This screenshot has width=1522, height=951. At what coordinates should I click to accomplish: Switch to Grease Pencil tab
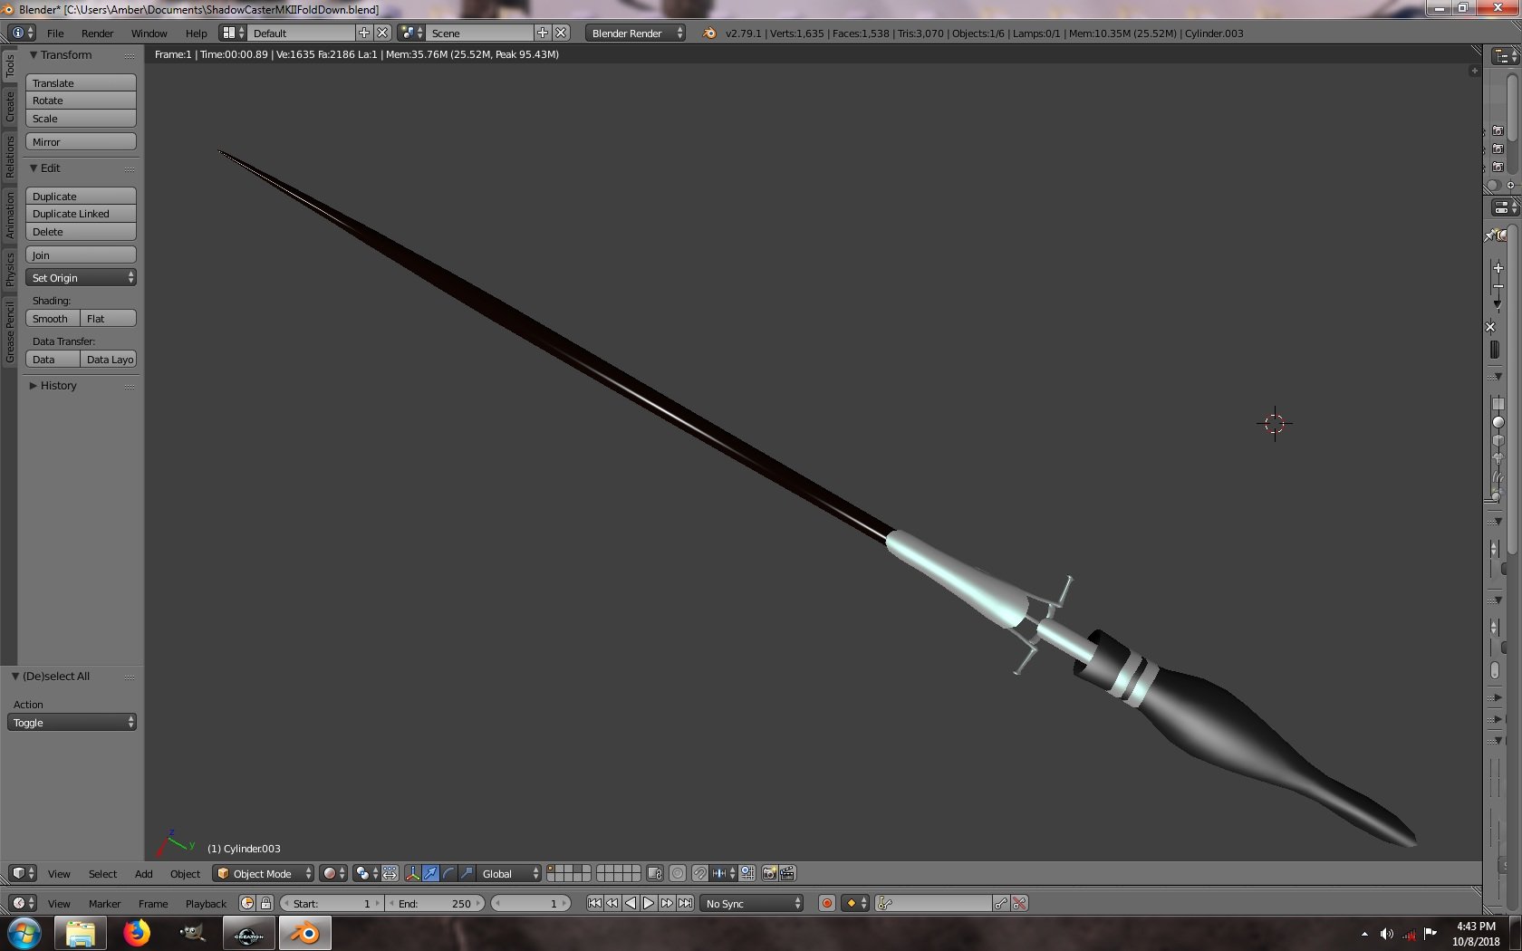point(10,332)
